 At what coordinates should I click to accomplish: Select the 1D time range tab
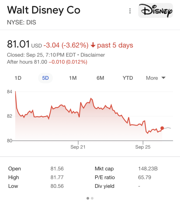(18, 78)
